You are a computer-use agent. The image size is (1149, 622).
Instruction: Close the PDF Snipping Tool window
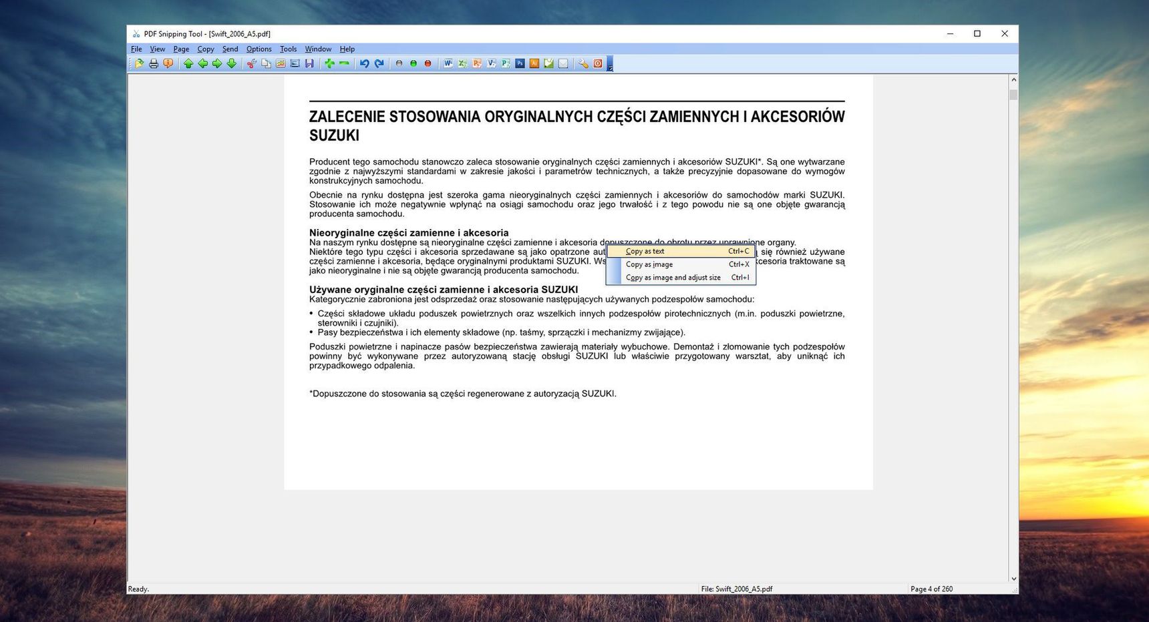[x=1005, y=34]
